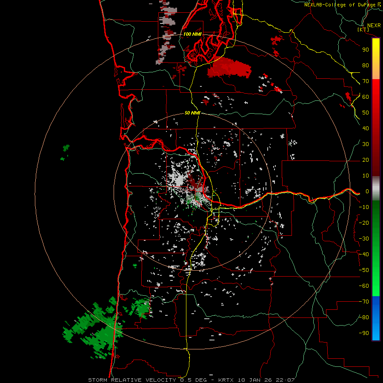Screen dimensions: 383x383
Task: Click the '50' label on velocity legend
Action: pos(366,113)
